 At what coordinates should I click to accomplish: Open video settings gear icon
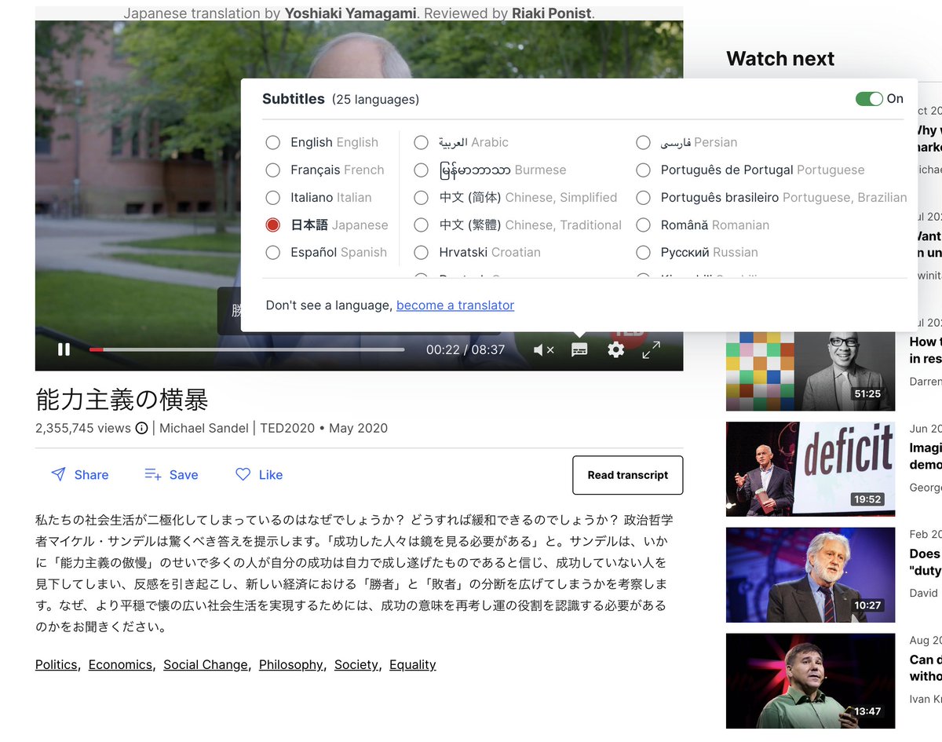(x=616, y=350)
